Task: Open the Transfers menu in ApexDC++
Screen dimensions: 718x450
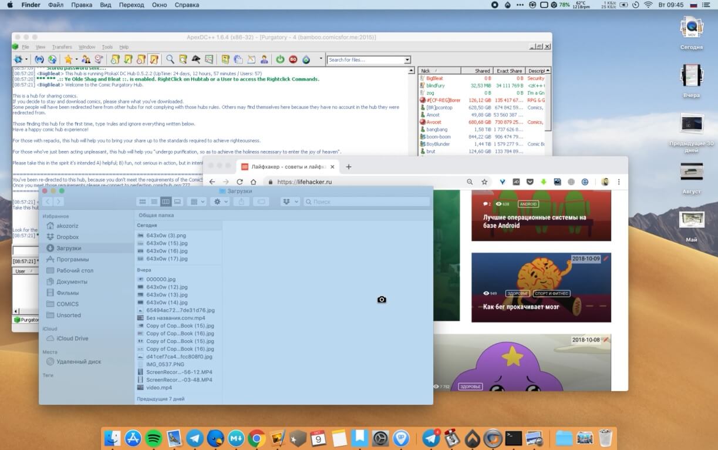Action: [62, 47]
